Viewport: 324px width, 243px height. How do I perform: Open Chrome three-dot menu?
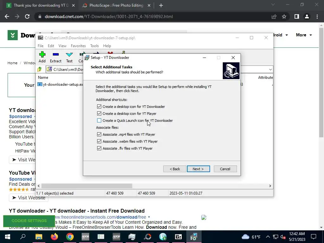coord(317,16)
